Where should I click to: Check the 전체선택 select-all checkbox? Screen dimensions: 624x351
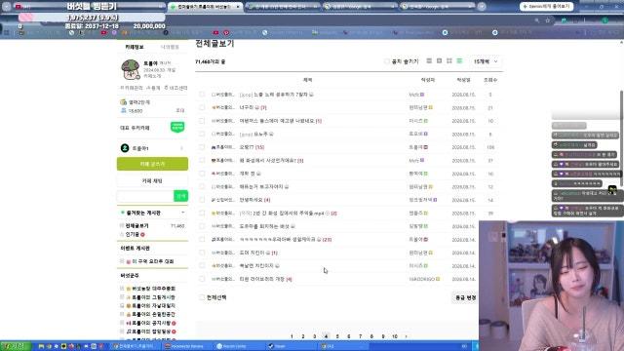pos(202,297)
